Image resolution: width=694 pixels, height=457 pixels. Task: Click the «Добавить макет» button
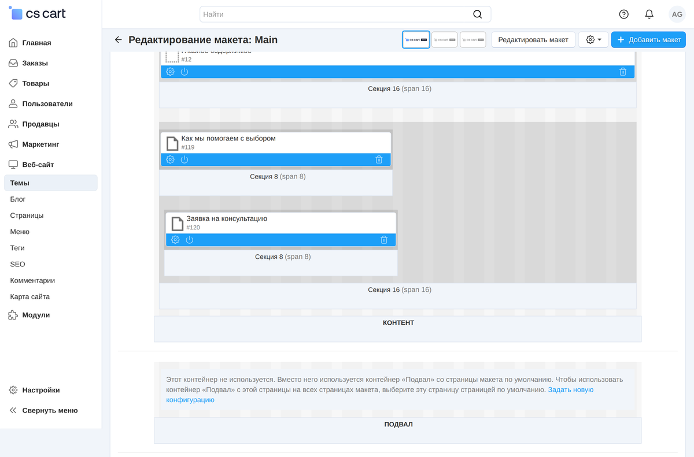[x=648, y=40]
